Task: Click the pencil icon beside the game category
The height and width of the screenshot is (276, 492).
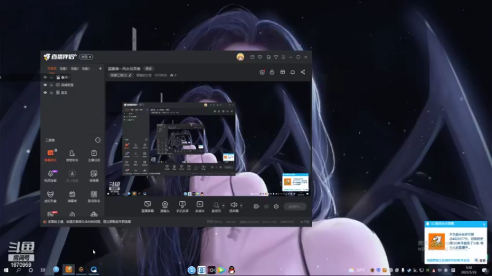Action: coord(130,75)
